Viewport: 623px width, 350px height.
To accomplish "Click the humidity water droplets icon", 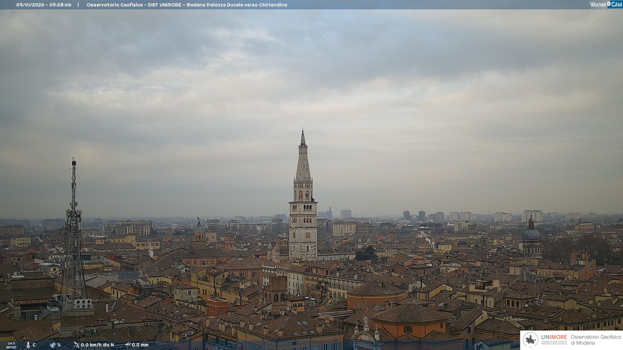I will [53, 345].
